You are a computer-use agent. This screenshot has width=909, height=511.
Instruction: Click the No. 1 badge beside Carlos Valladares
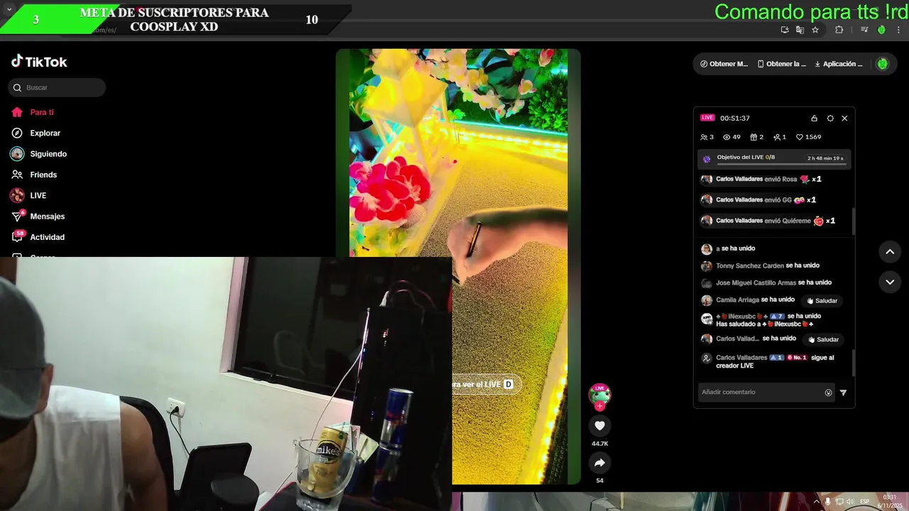(x=797, y=358)
